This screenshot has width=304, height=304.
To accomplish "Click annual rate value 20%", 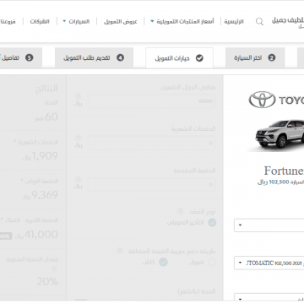I will click(x=47, y=281).
